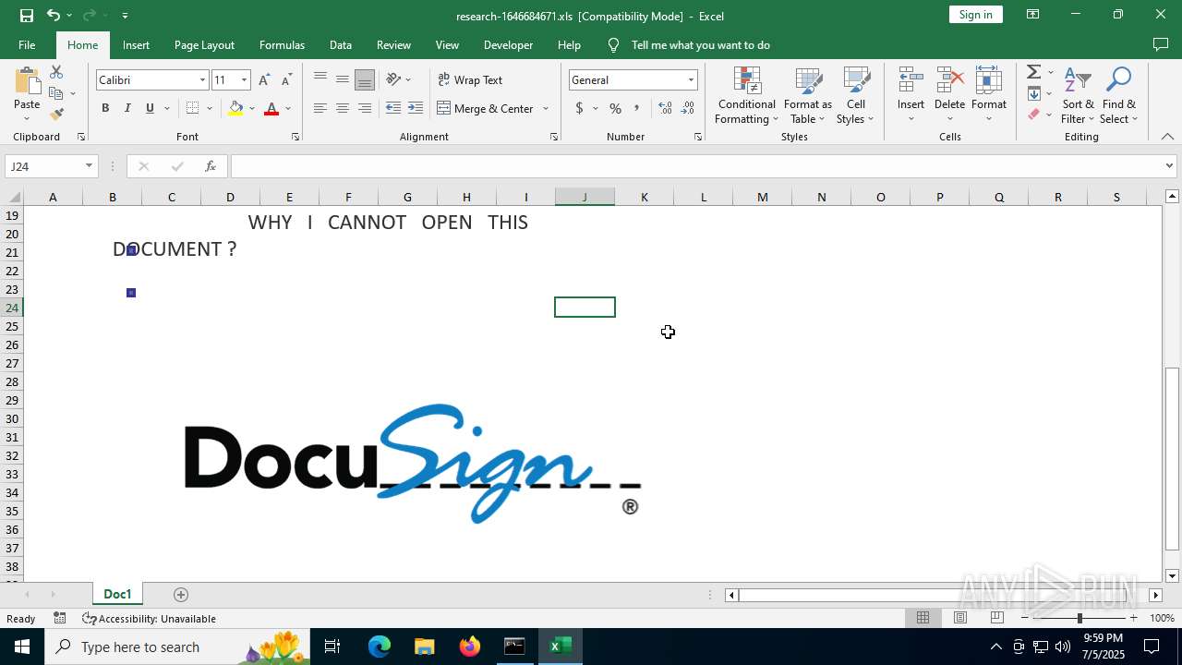Toggle Bold formatting
The image size is (1182, 665).
pos(105,108)
